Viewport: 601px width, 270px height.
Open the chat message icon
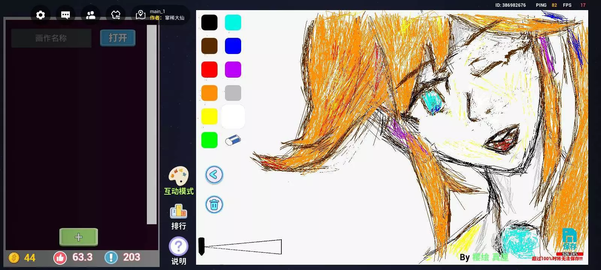(x=65, y=15)
